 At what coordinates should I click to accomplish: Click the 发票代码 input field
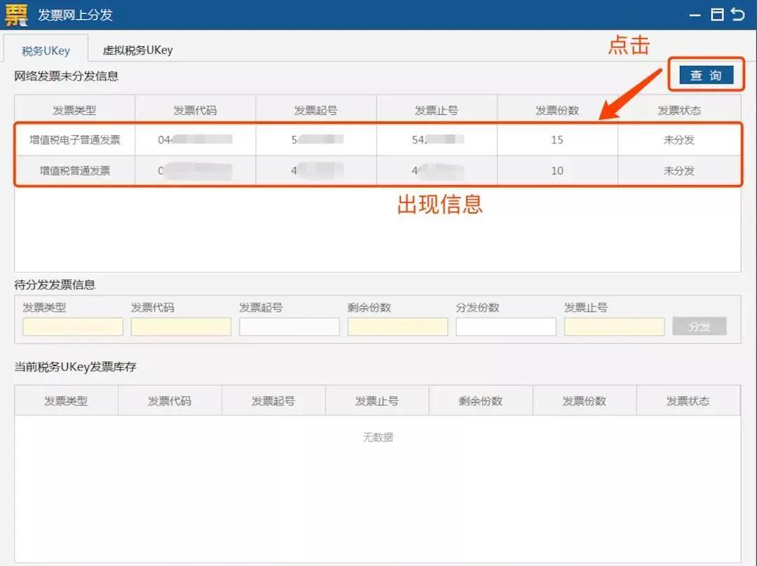point(181,326)
